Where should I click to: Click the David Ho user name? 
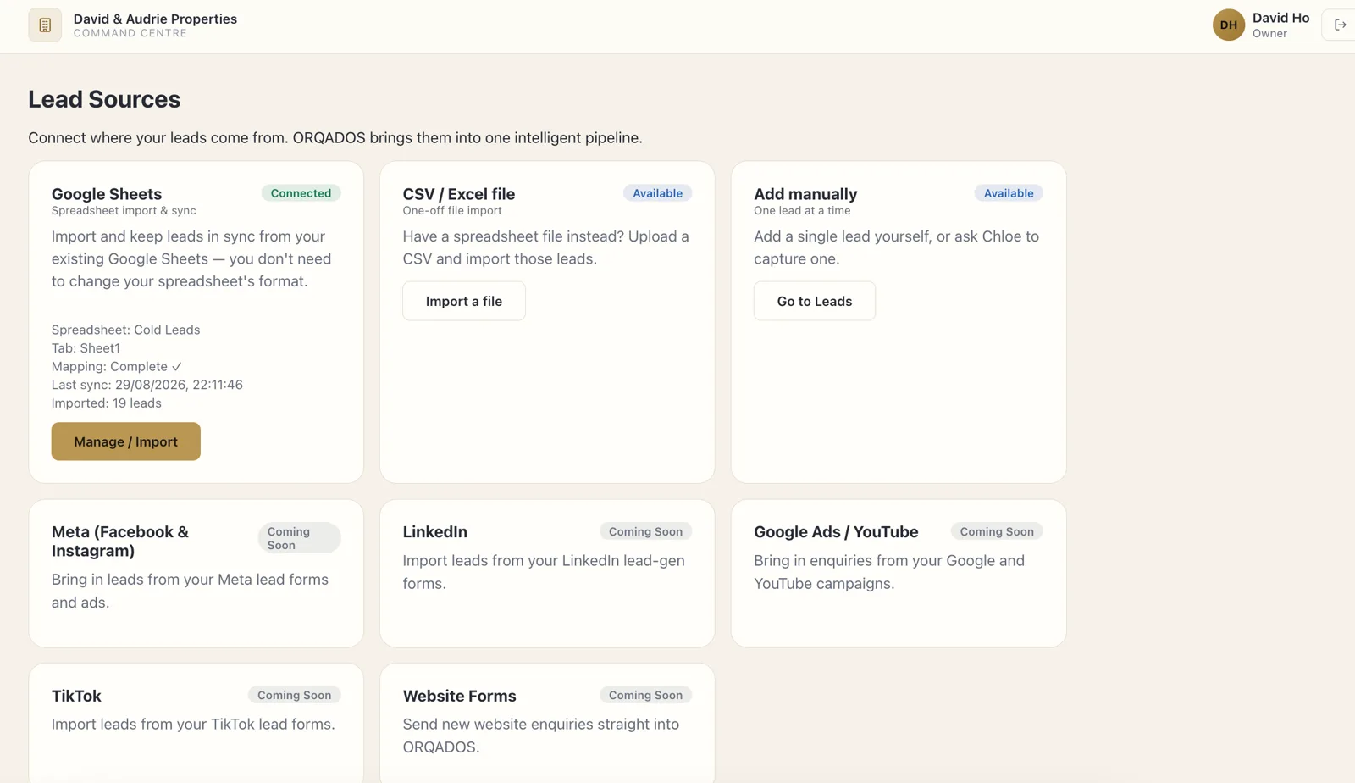(x=1280, y=18)
